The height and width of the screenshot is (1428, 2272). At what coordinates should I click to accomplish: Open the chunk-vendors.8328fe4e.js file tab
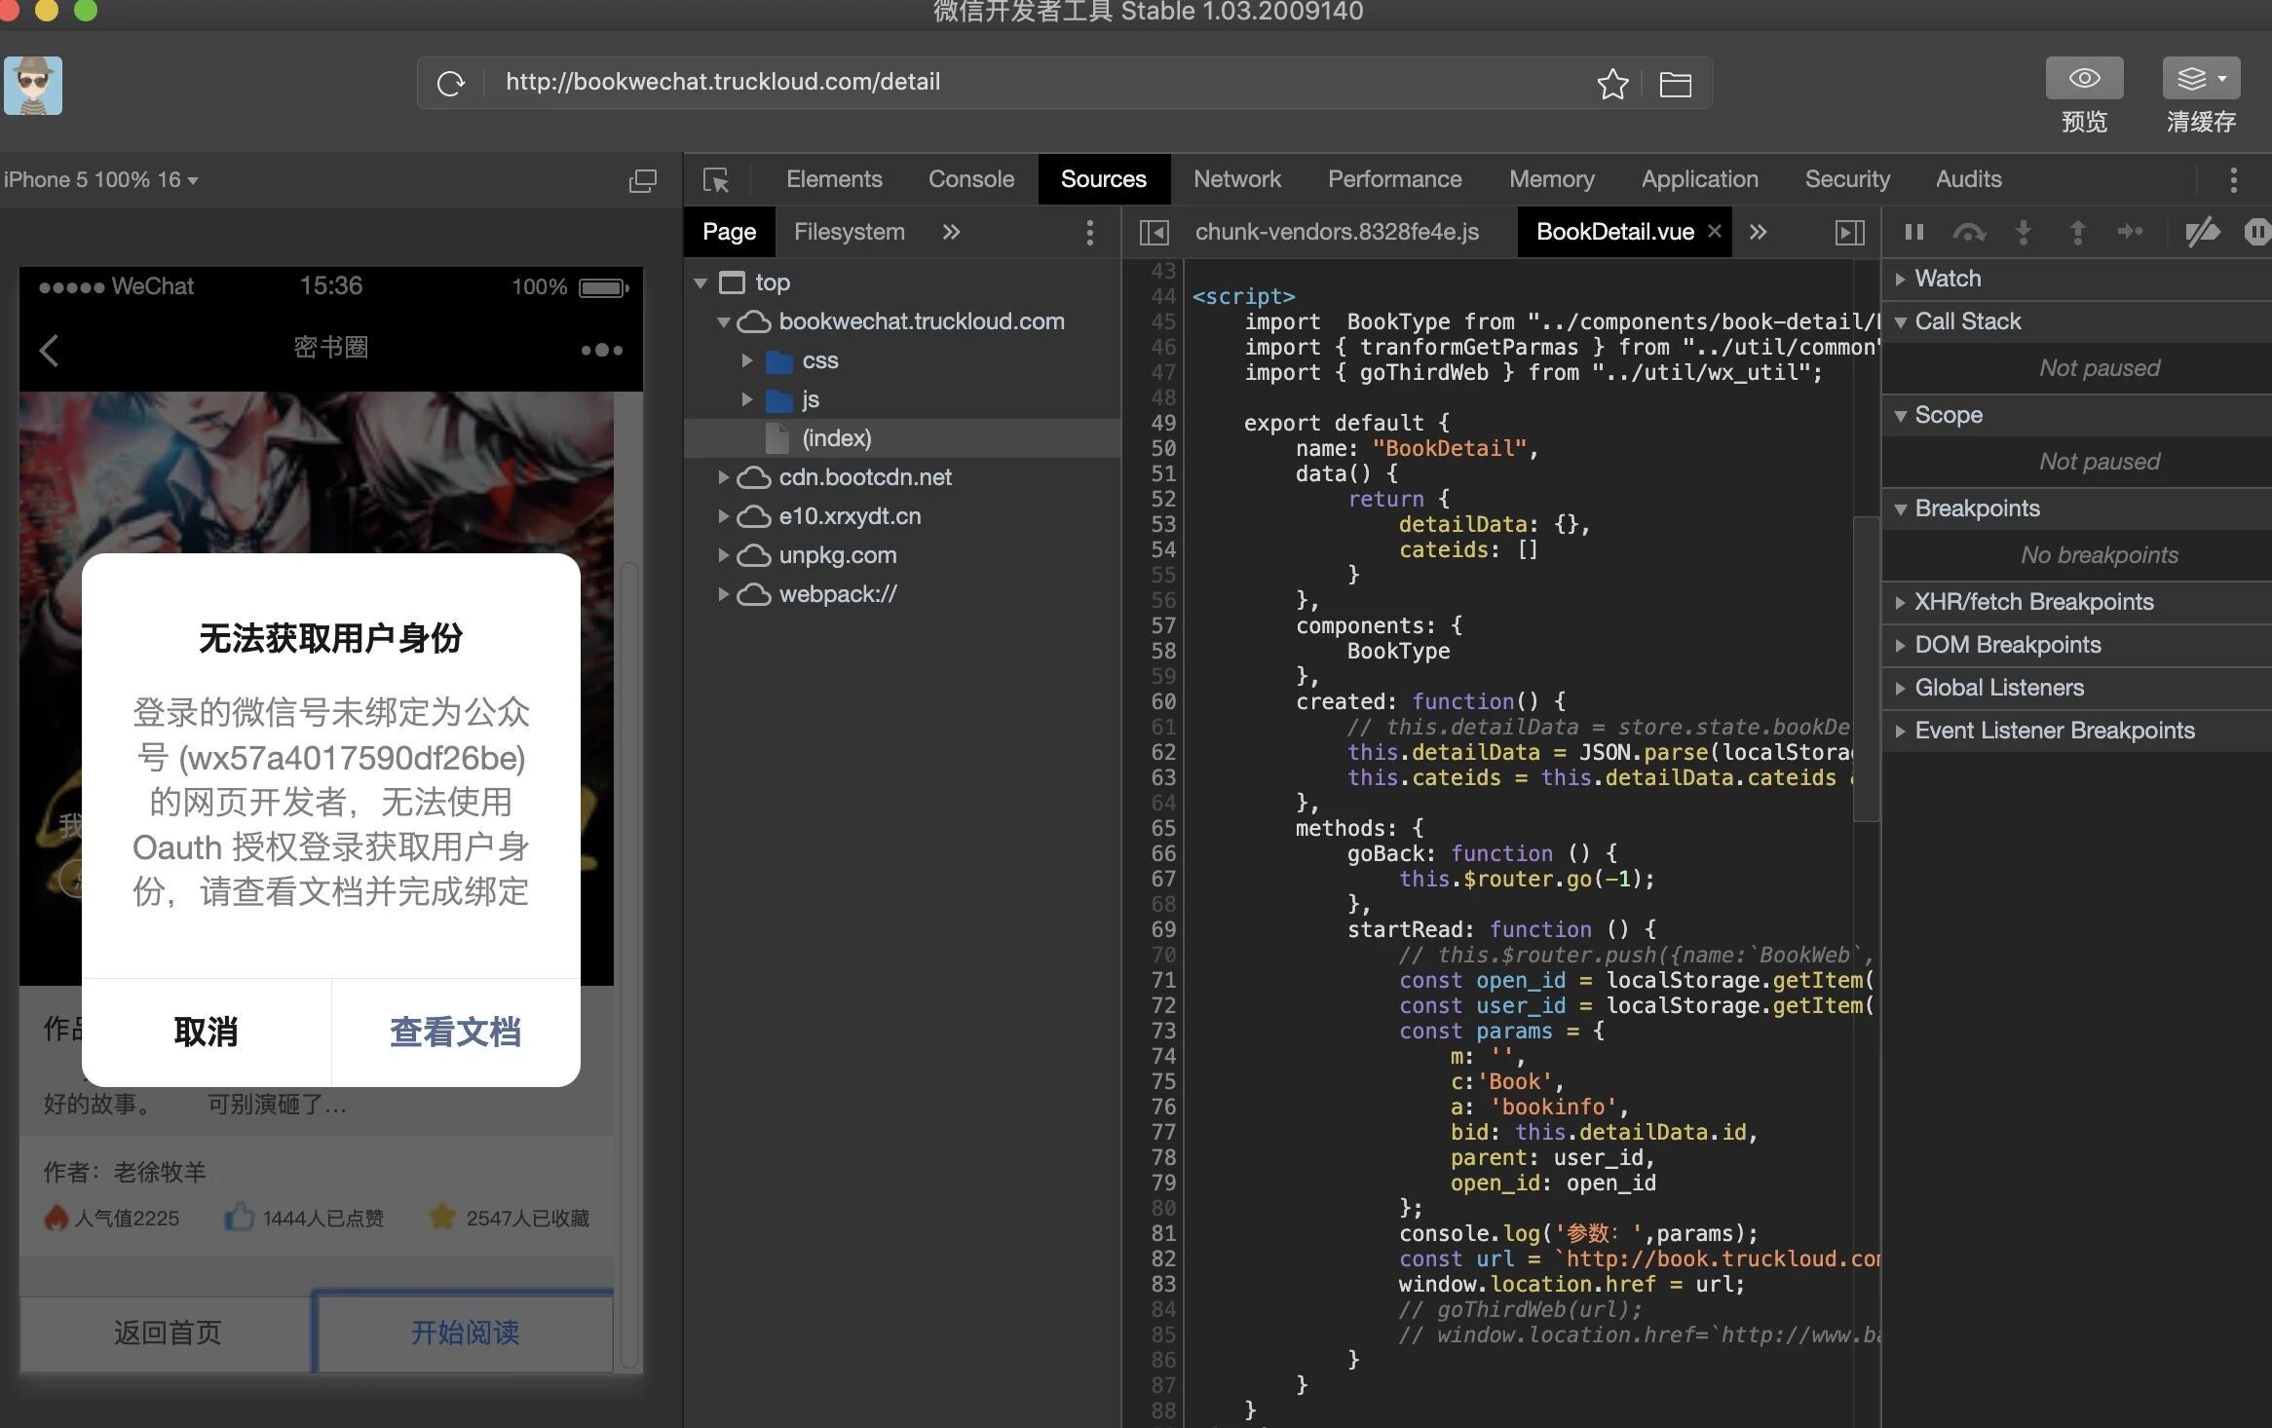1336,232
